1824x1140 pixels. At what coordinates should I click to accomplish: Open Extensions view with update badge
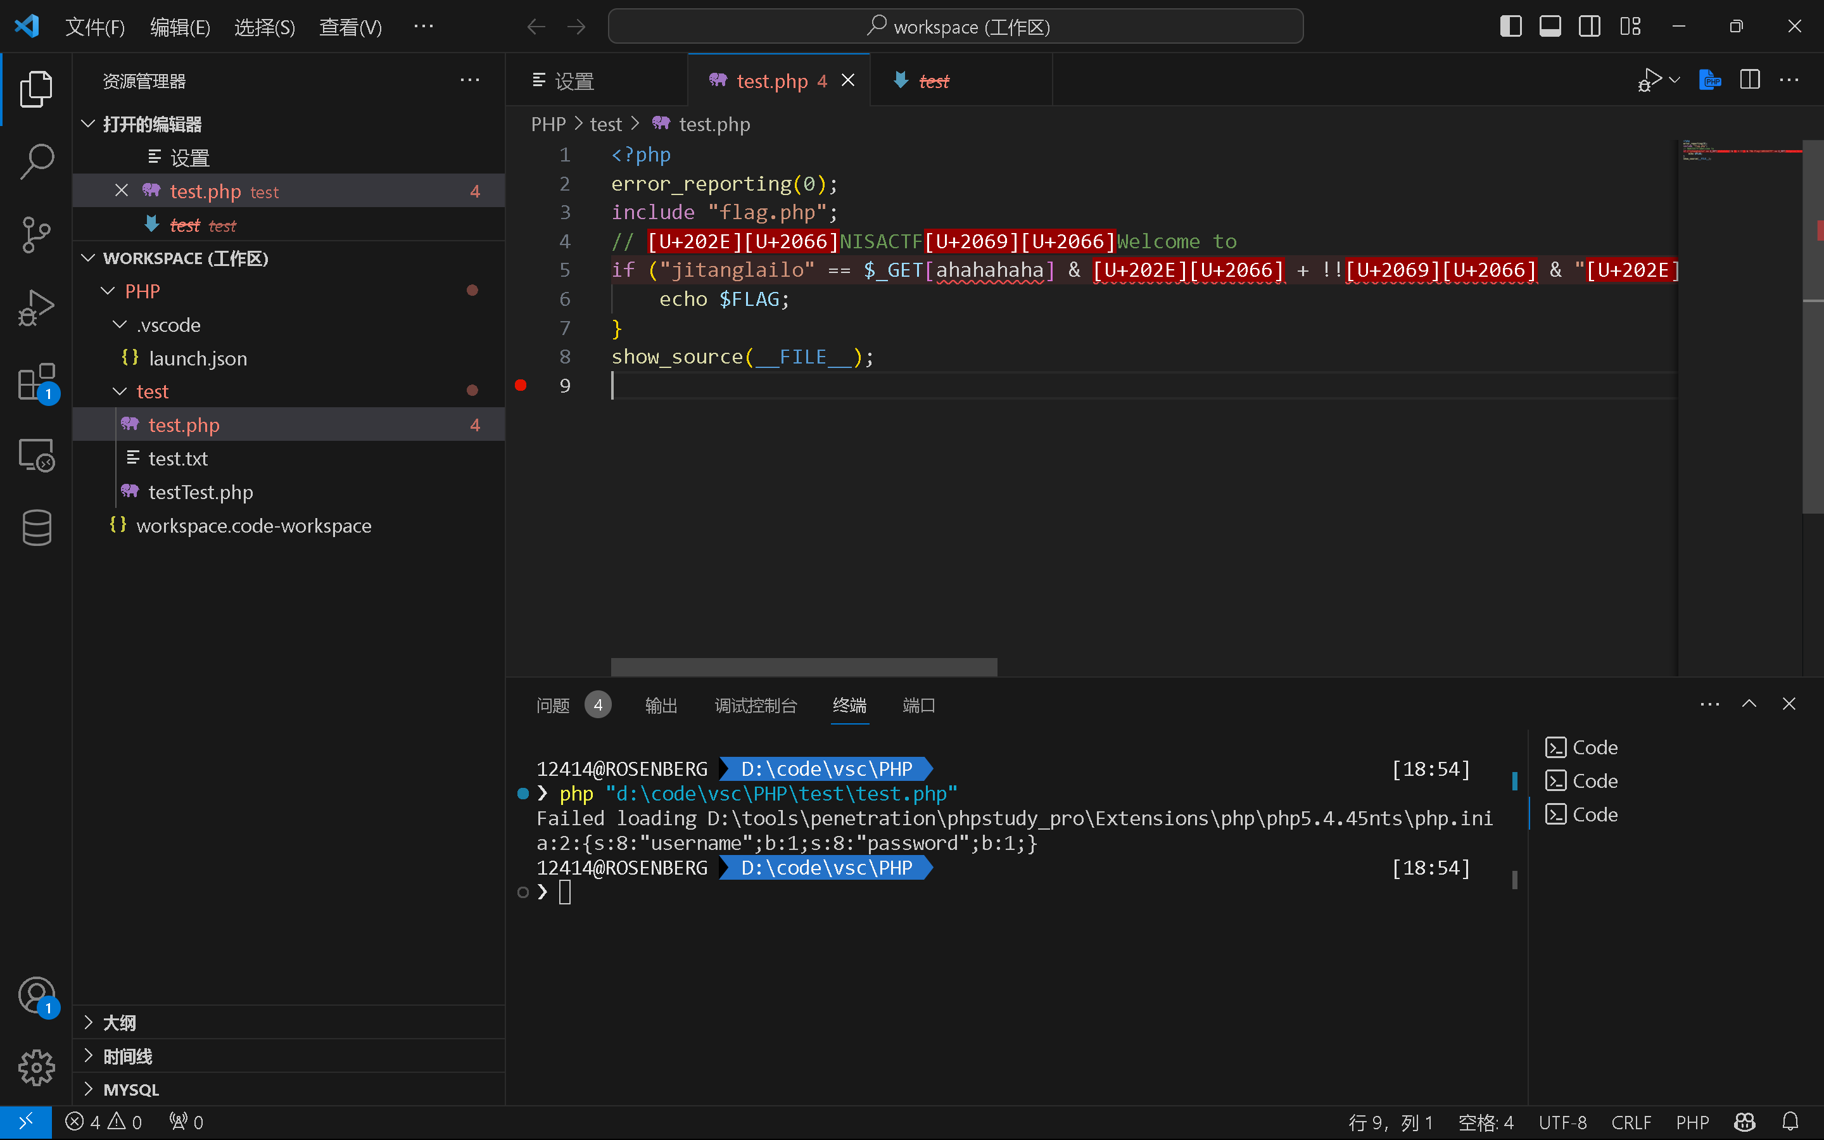35,383
